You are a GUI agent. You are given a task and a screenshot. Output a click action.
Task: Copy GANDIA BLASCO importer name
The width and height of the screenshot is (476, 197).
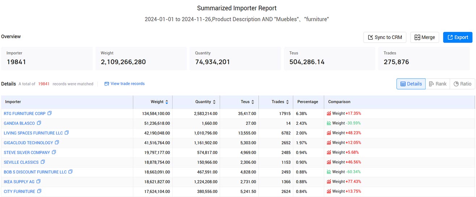[39, 123]
